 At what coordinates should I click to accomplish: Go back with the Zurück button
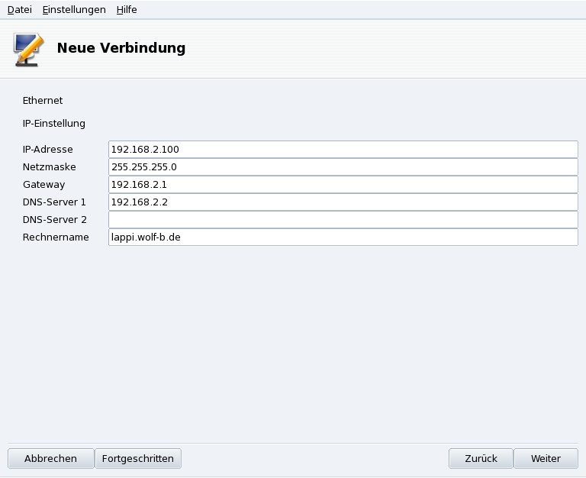click(481, 458)
